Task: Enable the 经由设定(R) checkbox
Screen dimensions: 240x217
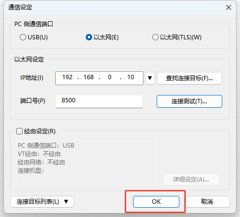Action: (x=19, y=131)
